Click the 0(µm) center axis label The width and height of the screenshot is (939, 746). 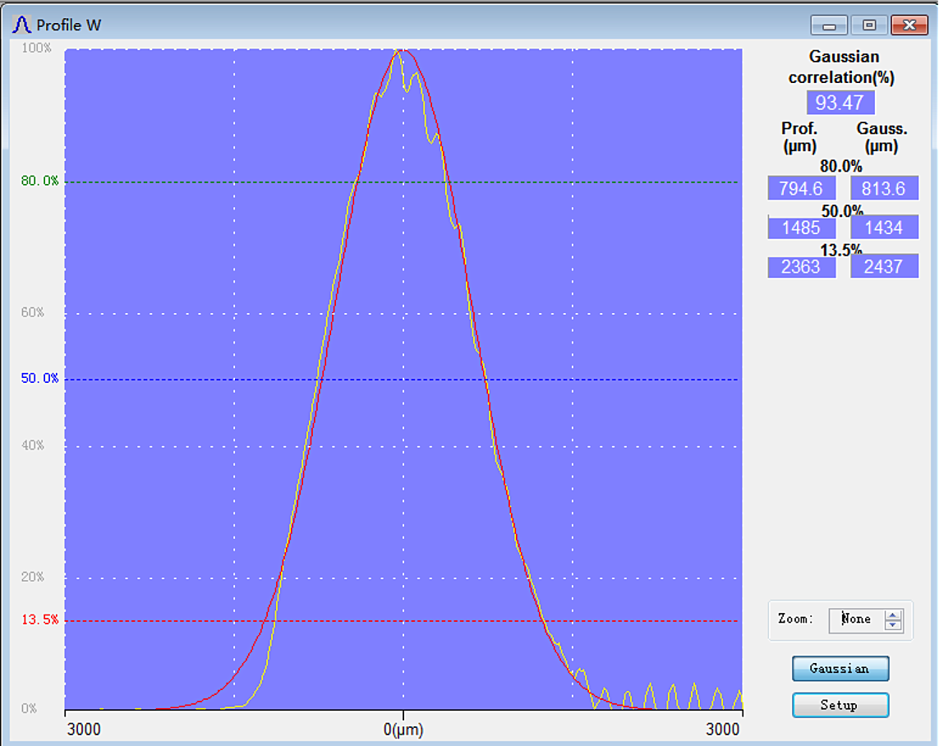[403, 730]
